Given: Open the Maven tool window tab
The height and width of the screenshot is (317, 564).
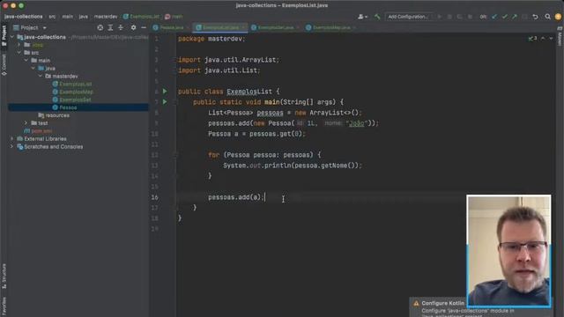Looking at the screenshot, I should coord(560,36).
